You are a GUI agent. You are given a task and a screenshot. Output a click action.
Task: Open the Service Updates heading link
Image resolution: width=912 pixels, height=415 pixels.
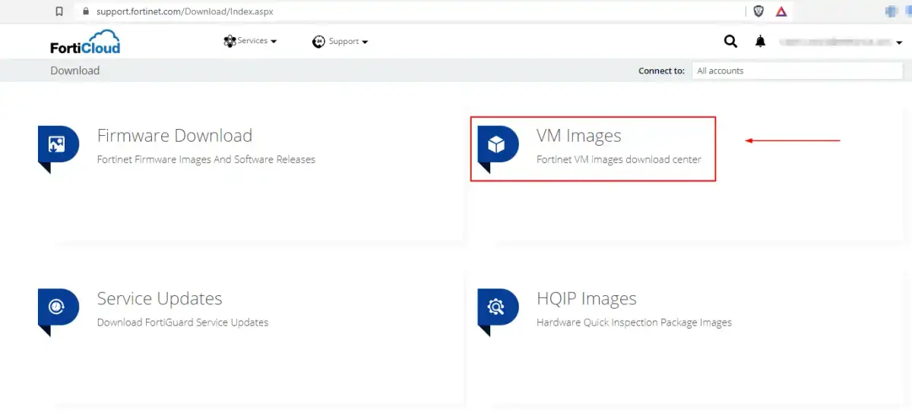(x=160, y=298)
